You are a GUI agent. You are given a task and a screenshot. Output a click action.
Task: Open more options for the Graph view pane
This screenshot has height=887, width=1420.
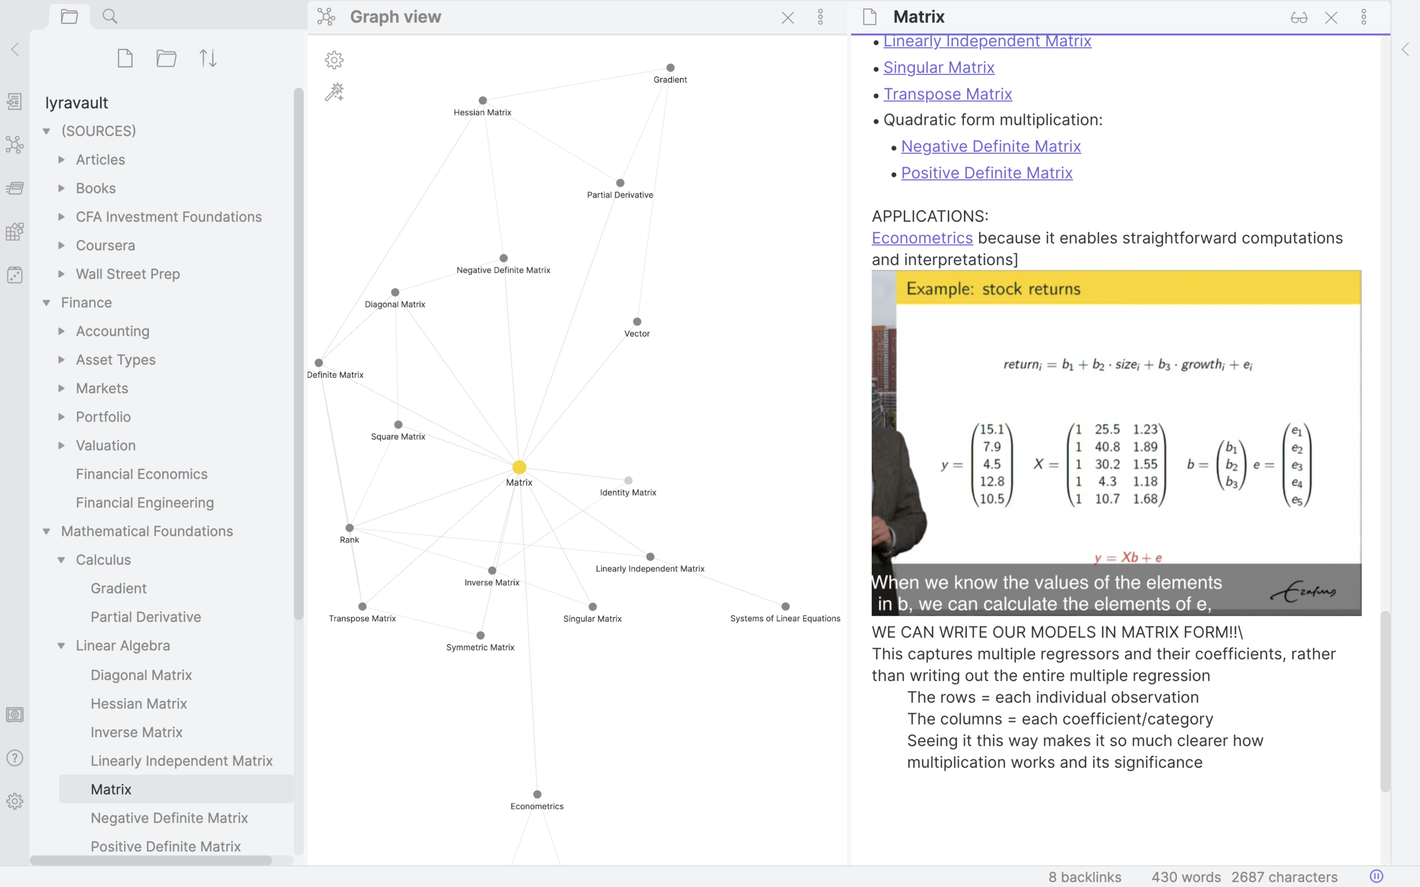click(821, 17)
